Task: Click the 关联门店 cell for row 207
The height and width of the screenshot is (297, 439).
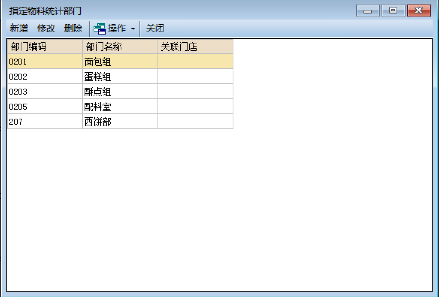Action: point(195,122)
